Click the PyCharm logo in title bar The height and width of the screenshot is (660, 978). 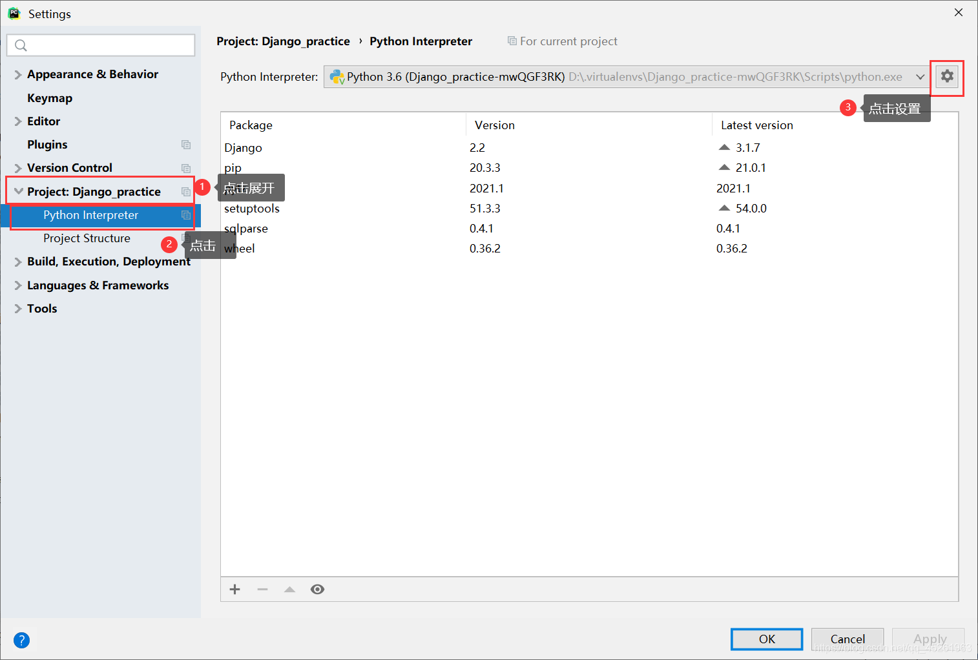[14, 14]
